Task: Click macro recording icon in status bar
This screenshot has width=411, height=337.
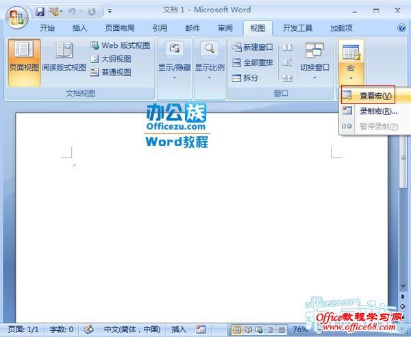Action: click(201, 329)
